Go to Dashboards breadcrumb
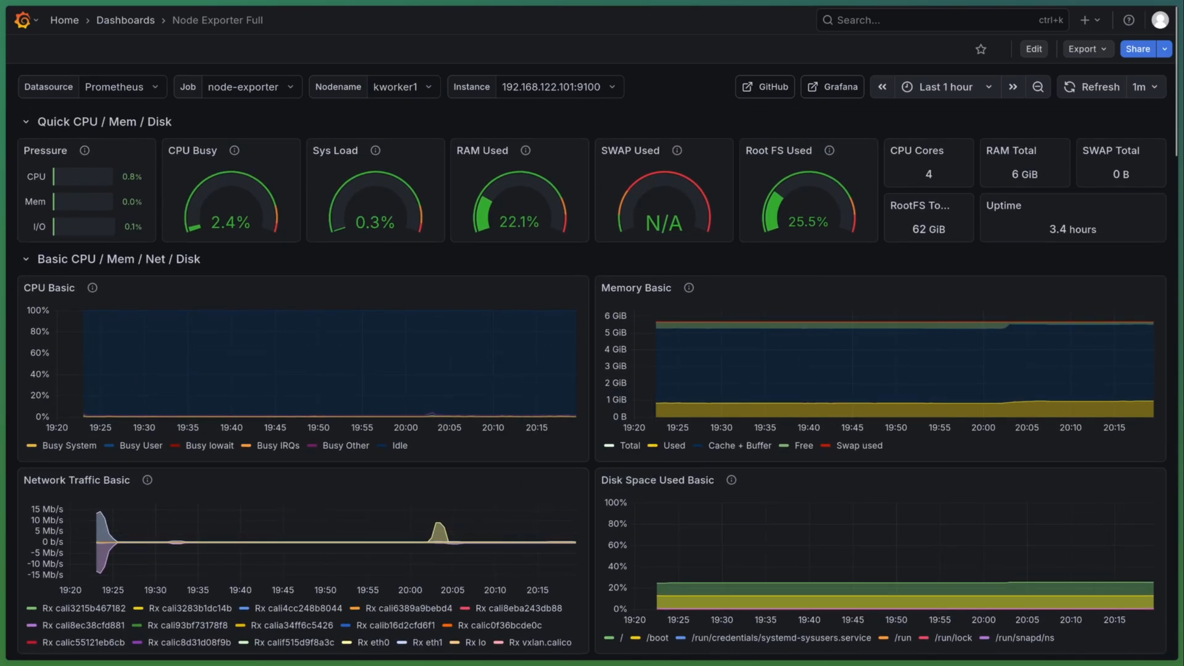 pos(125,20)
